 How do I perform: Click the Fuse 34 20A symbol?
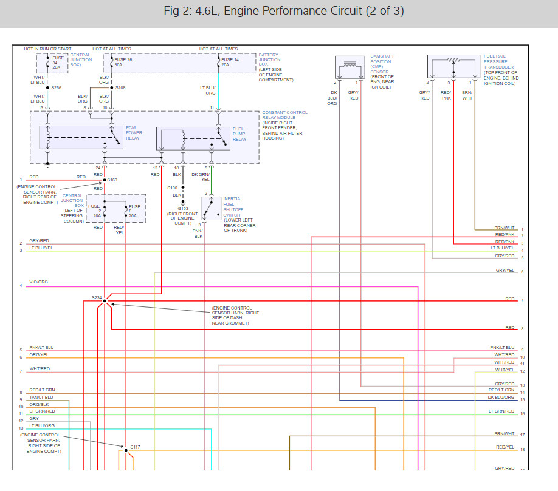point(47,63)
